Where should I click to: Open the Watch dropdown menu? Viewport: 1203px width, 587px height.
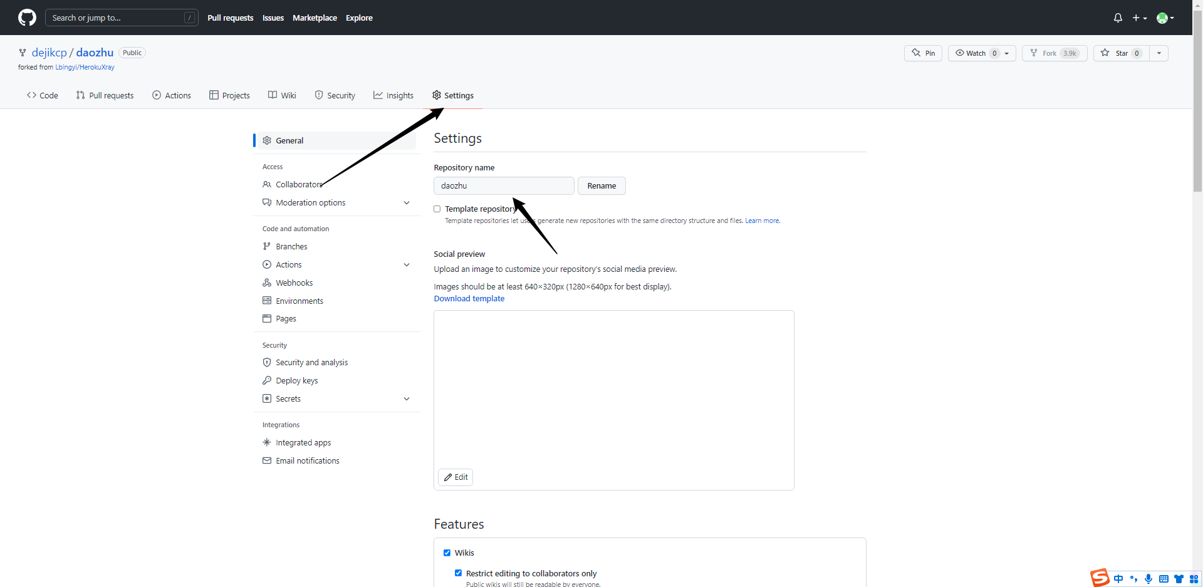pyautogui.click(x=981, y=53)
